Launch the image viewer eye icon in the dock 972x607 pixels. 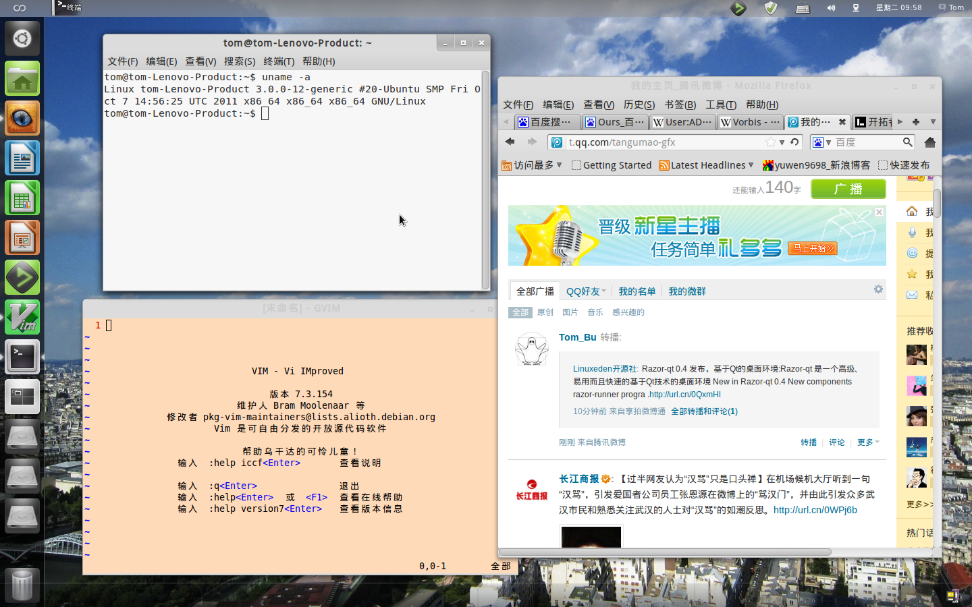pos(22,119)
